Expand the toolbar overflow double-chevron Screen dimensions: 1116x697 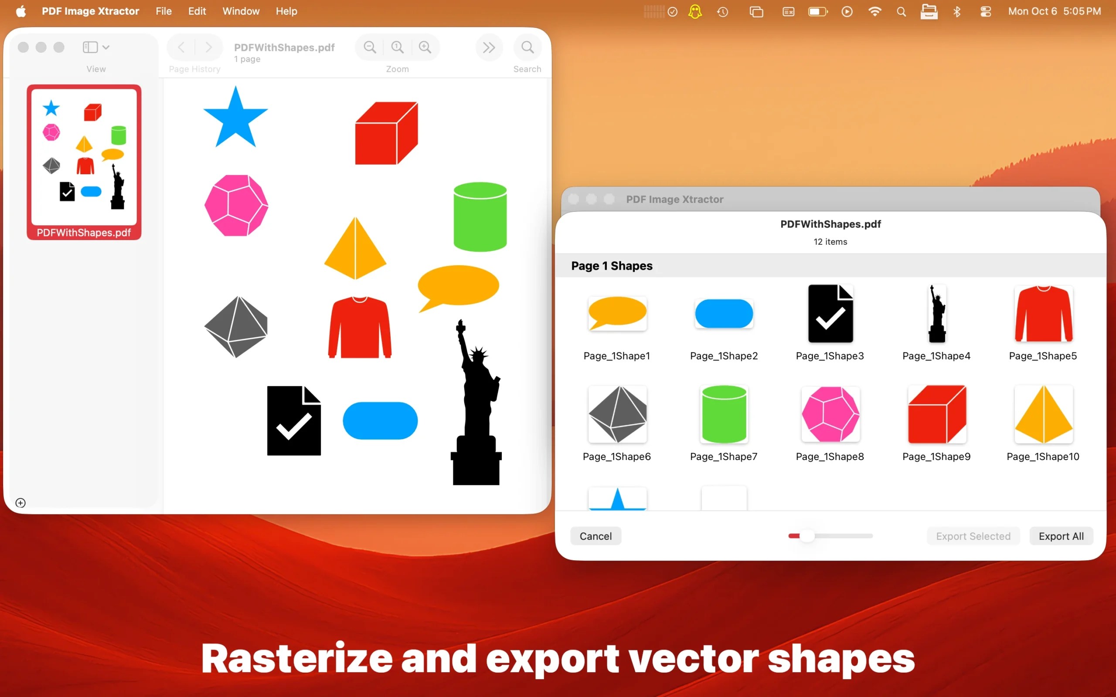tap(489, 47)
